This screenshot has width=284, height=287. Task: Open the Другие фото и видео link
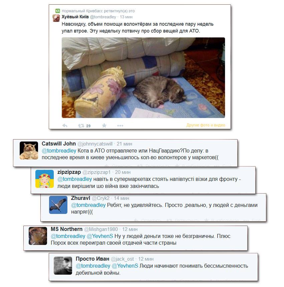206,125
